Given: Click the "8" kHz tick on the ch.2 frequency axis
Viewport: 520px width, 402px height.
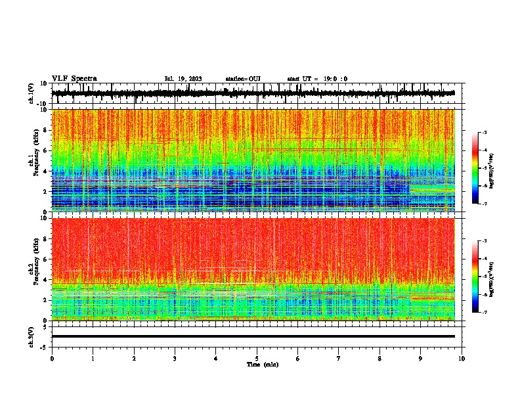Looking at the screenshot, I should (x=46, y=239).
